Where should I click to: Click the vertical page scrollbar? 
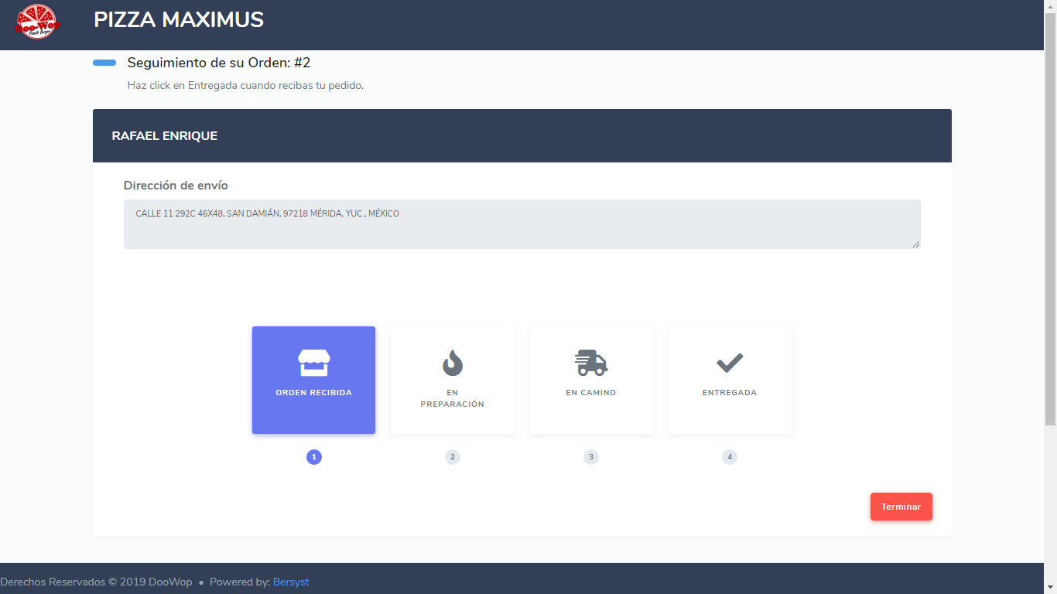[1050, 217]
